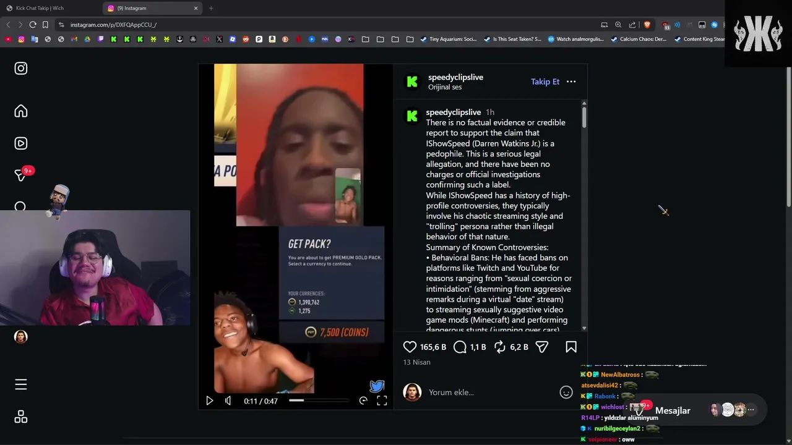
Task: Click share icon in address bar
Action: [632, 25]
